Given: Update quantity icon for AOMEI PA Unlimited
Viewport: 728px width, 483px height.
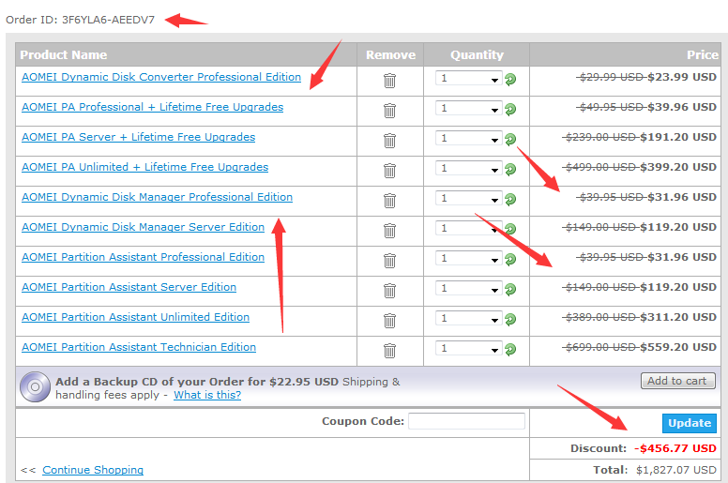Looking at the screenshot, I should tap(510, 170).
